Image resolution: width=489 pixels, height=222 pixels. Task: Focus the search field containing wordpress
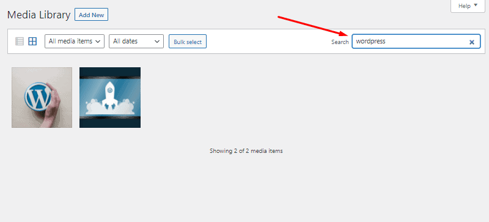click(416, 41)
